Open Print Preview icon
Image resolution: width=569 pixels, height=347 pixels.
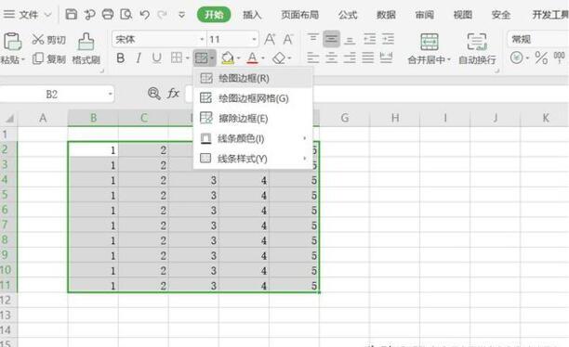(126, 15)
